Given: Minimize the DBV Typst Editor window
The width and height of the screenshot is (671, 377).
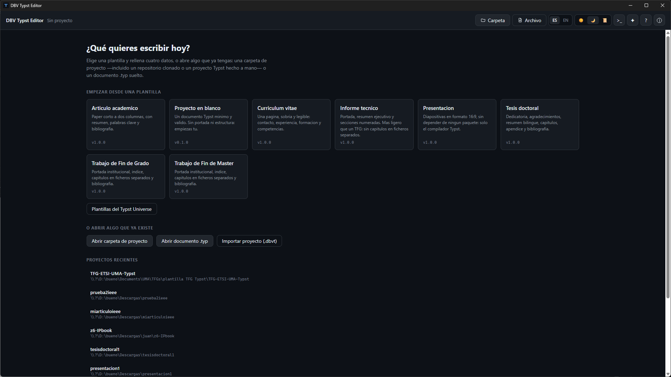Looking at the screenshot, I should tap(631, 5).
